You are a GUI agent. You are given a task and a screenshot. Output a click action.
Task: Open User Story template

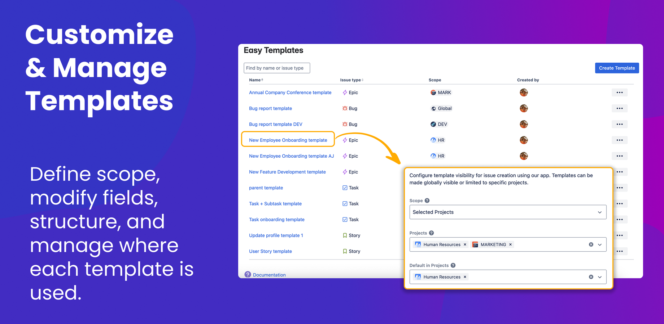pyautogui.click(x=270, y=251)
